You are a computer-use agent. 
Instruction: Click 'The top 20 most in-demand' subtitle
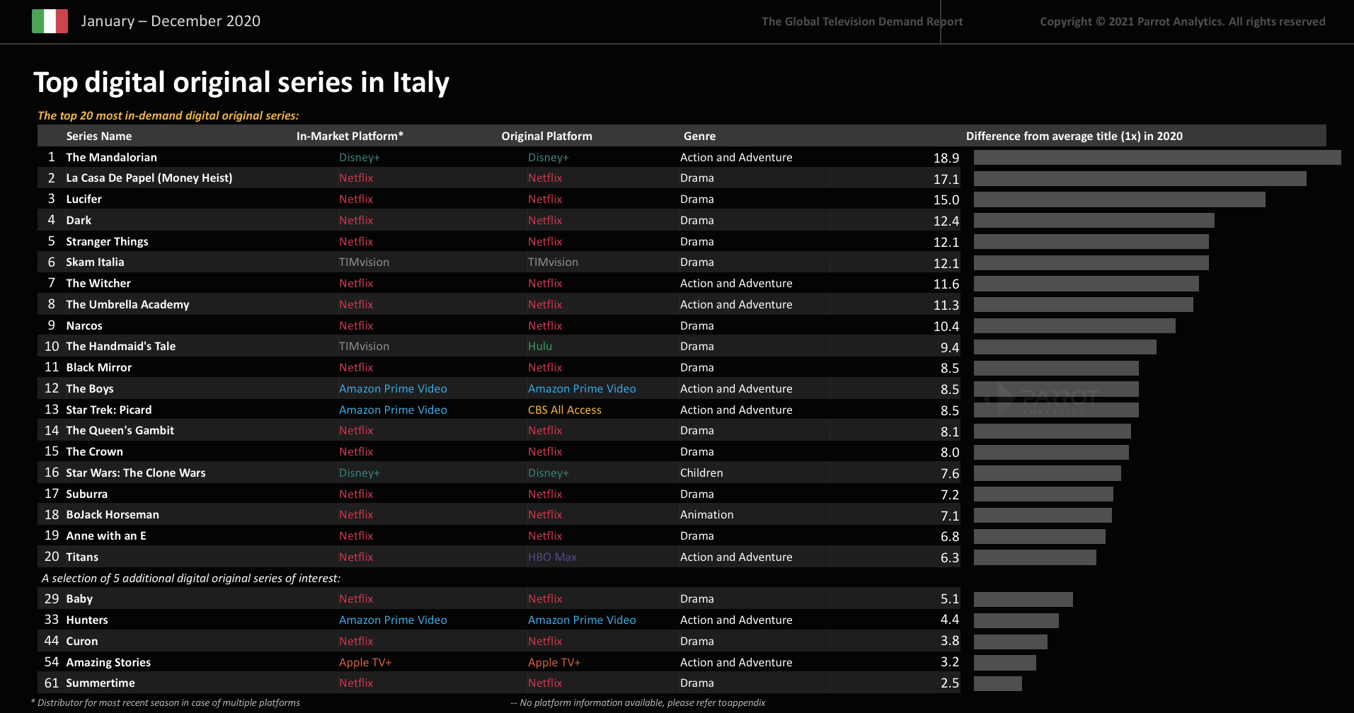pos(168,115)
